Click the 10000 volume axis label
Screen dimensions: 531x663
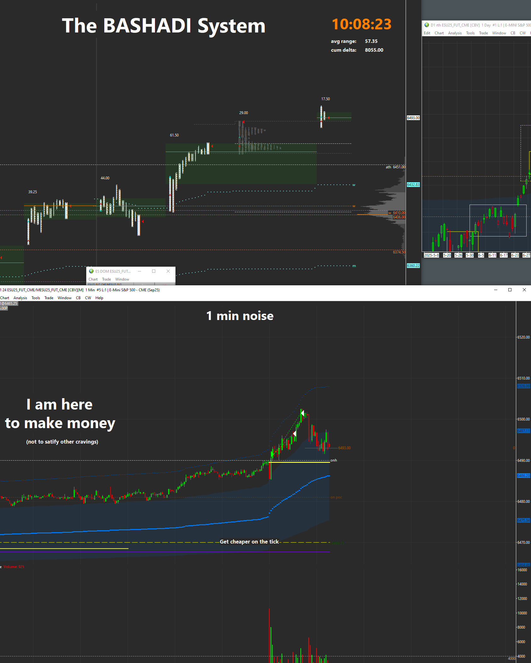(x=522, y=613)
